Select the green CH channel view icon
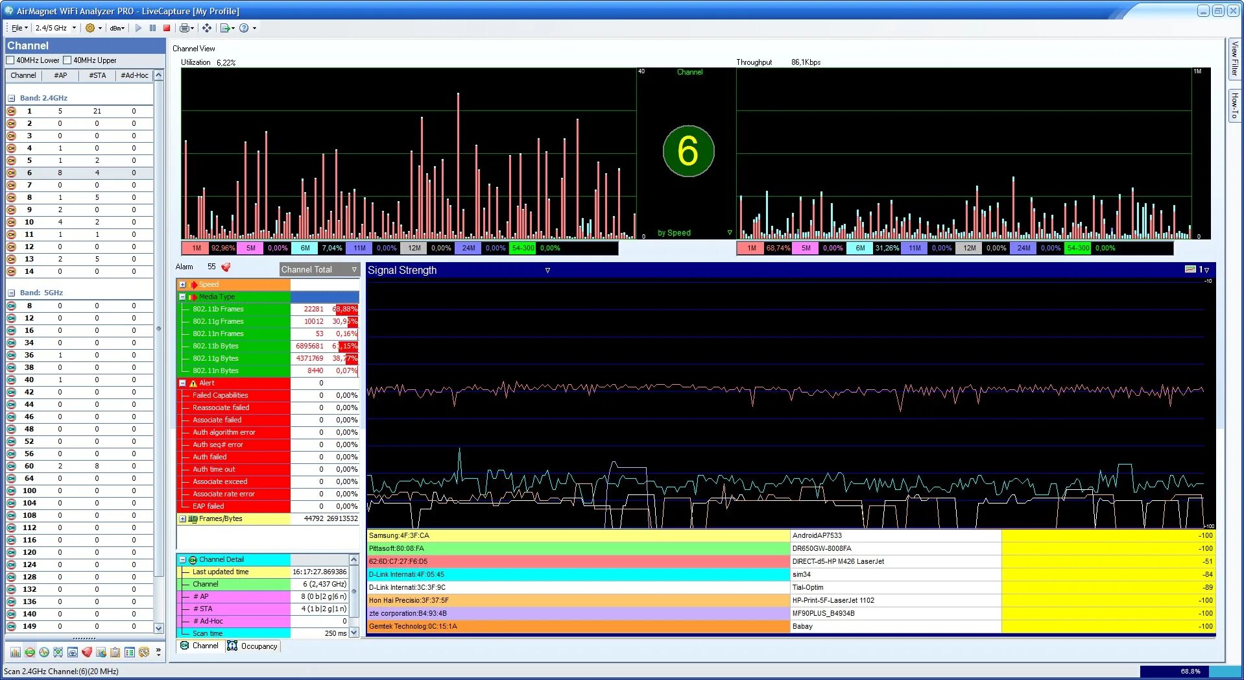The height and width of the screenshot is (680, 1244). click(30, 652)
